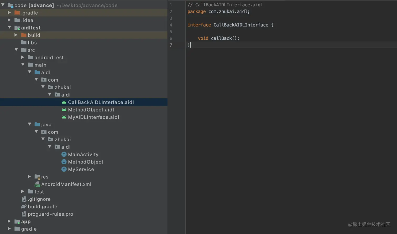
Task: Click the com package under java
Action: (53, 132)
